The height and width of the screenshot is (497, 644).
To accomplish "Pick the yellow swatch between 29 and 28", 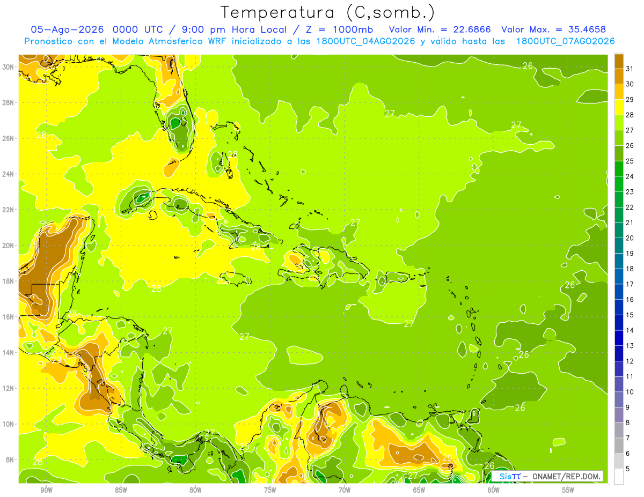I will pos(619,107).
